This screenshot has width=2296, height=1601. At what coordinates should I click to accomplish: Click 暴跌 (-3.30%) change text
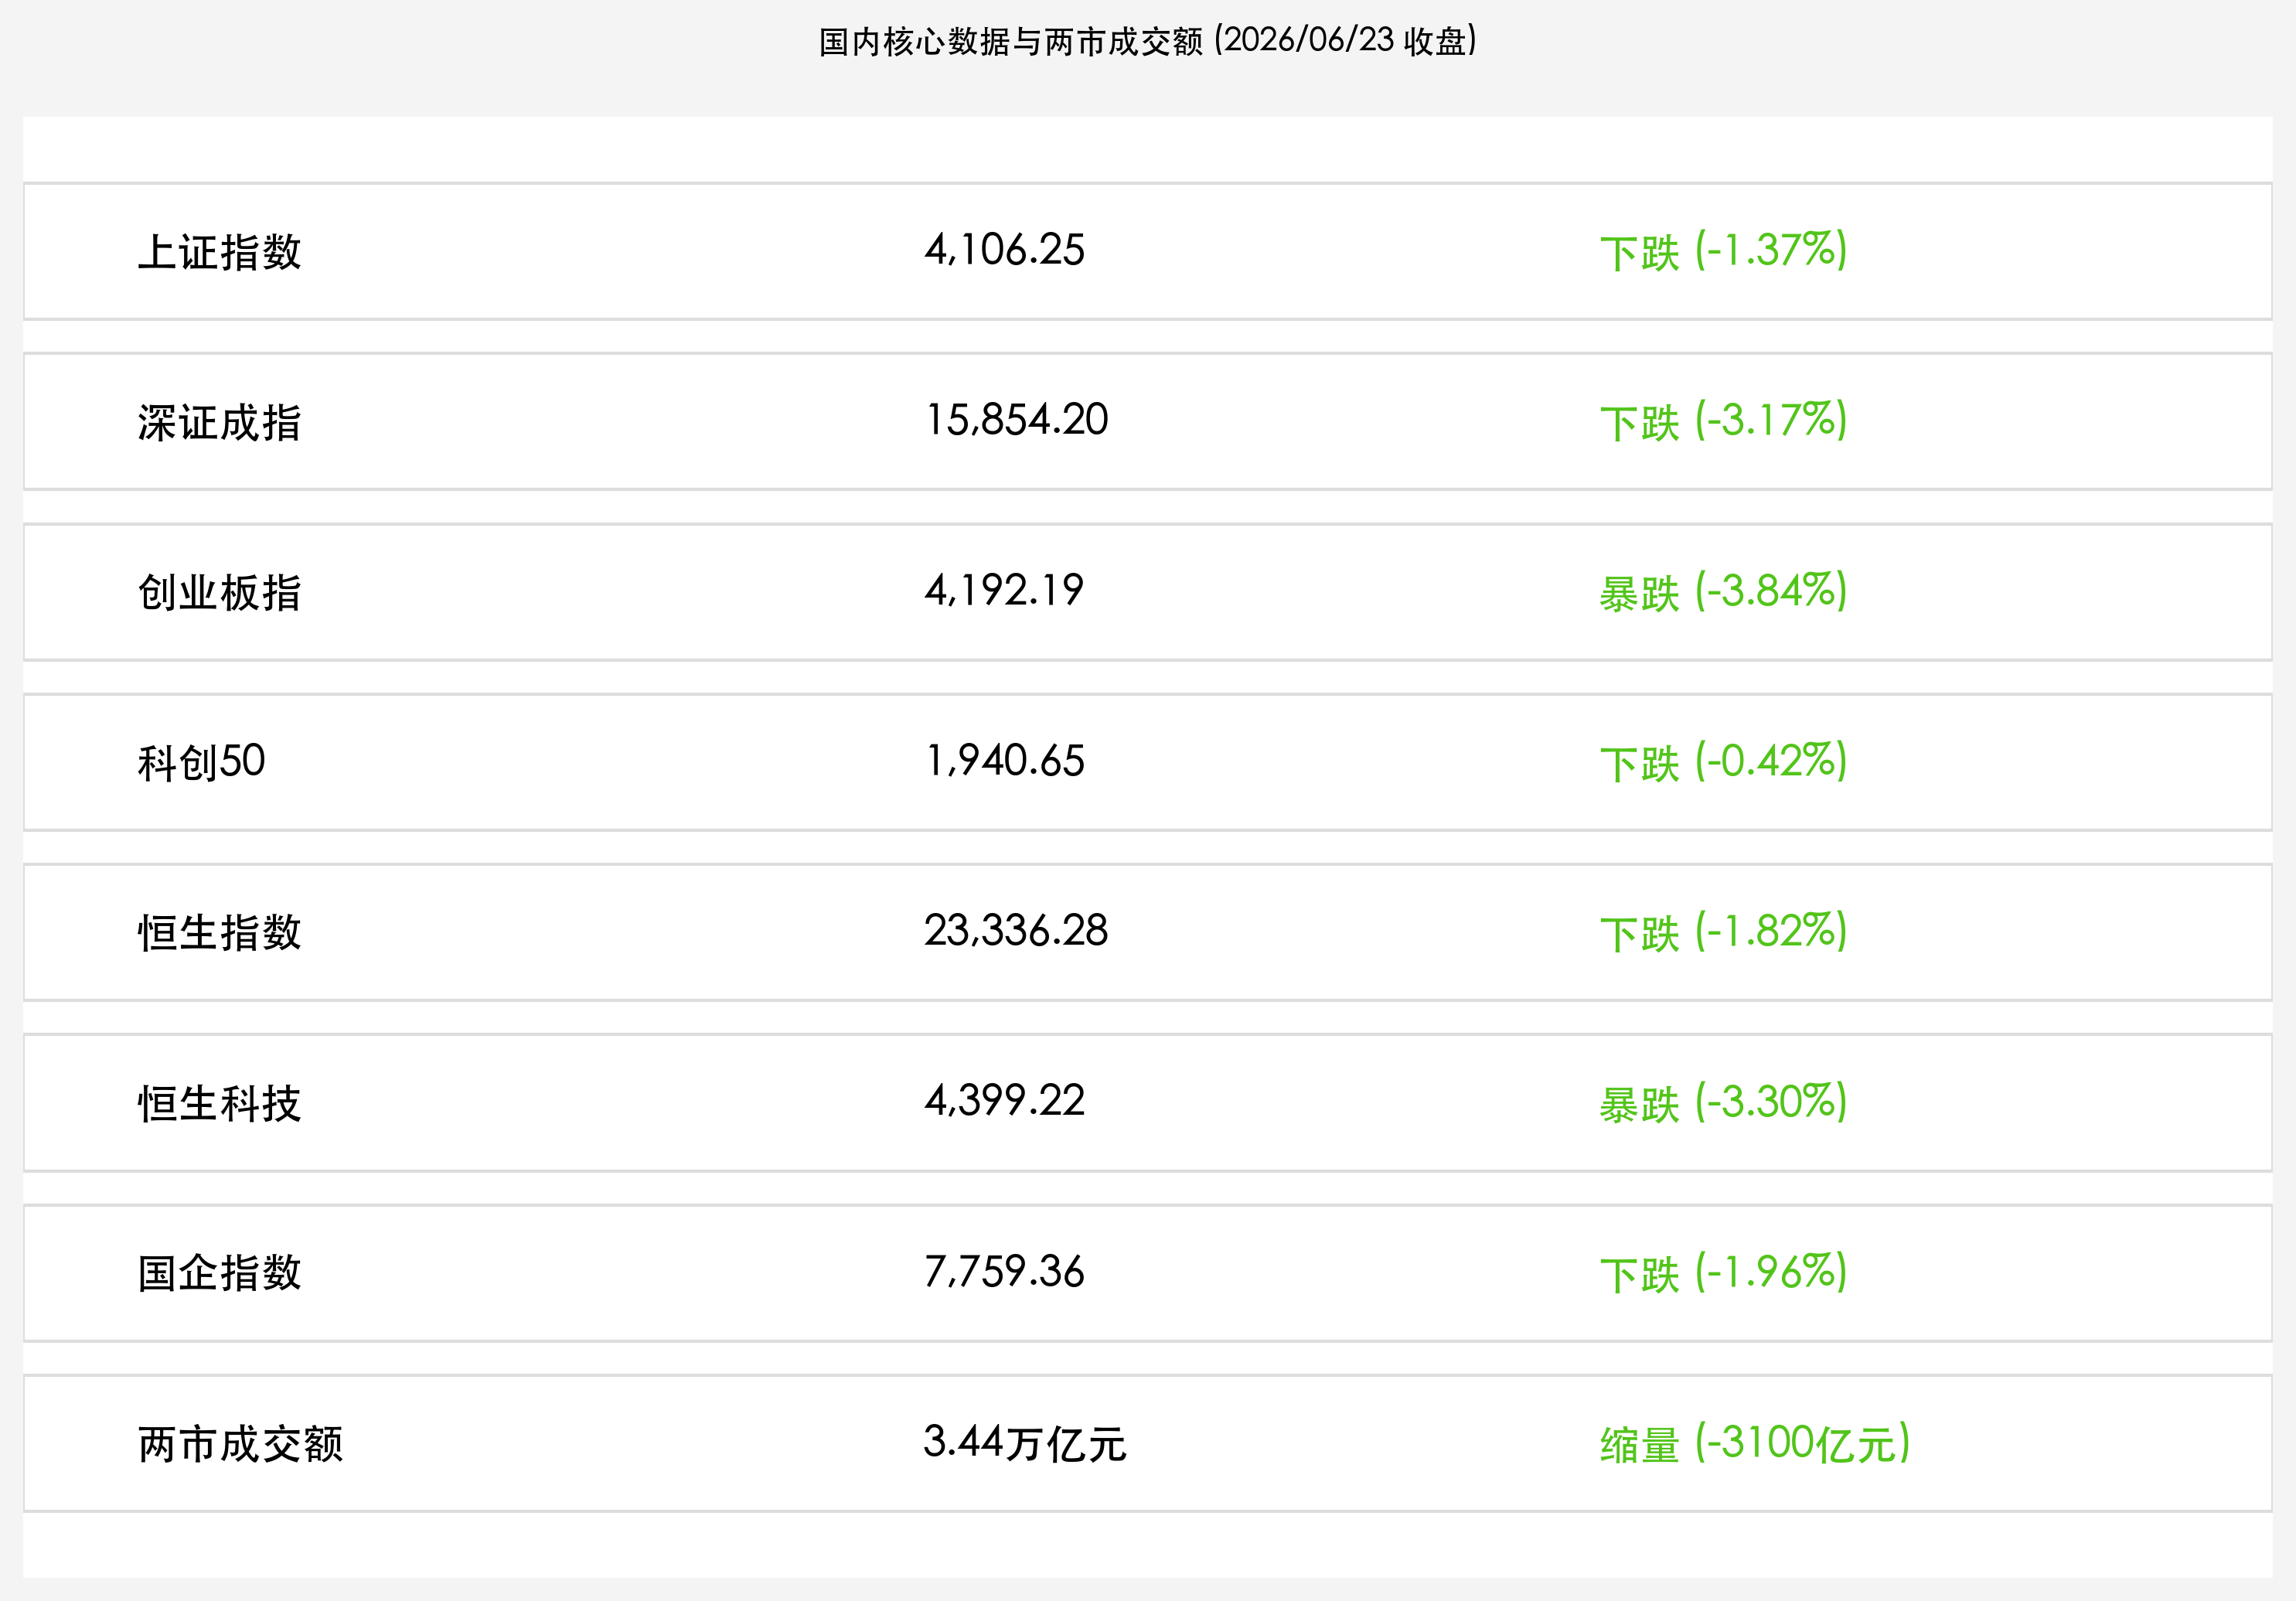(x=1723, y=1102)
